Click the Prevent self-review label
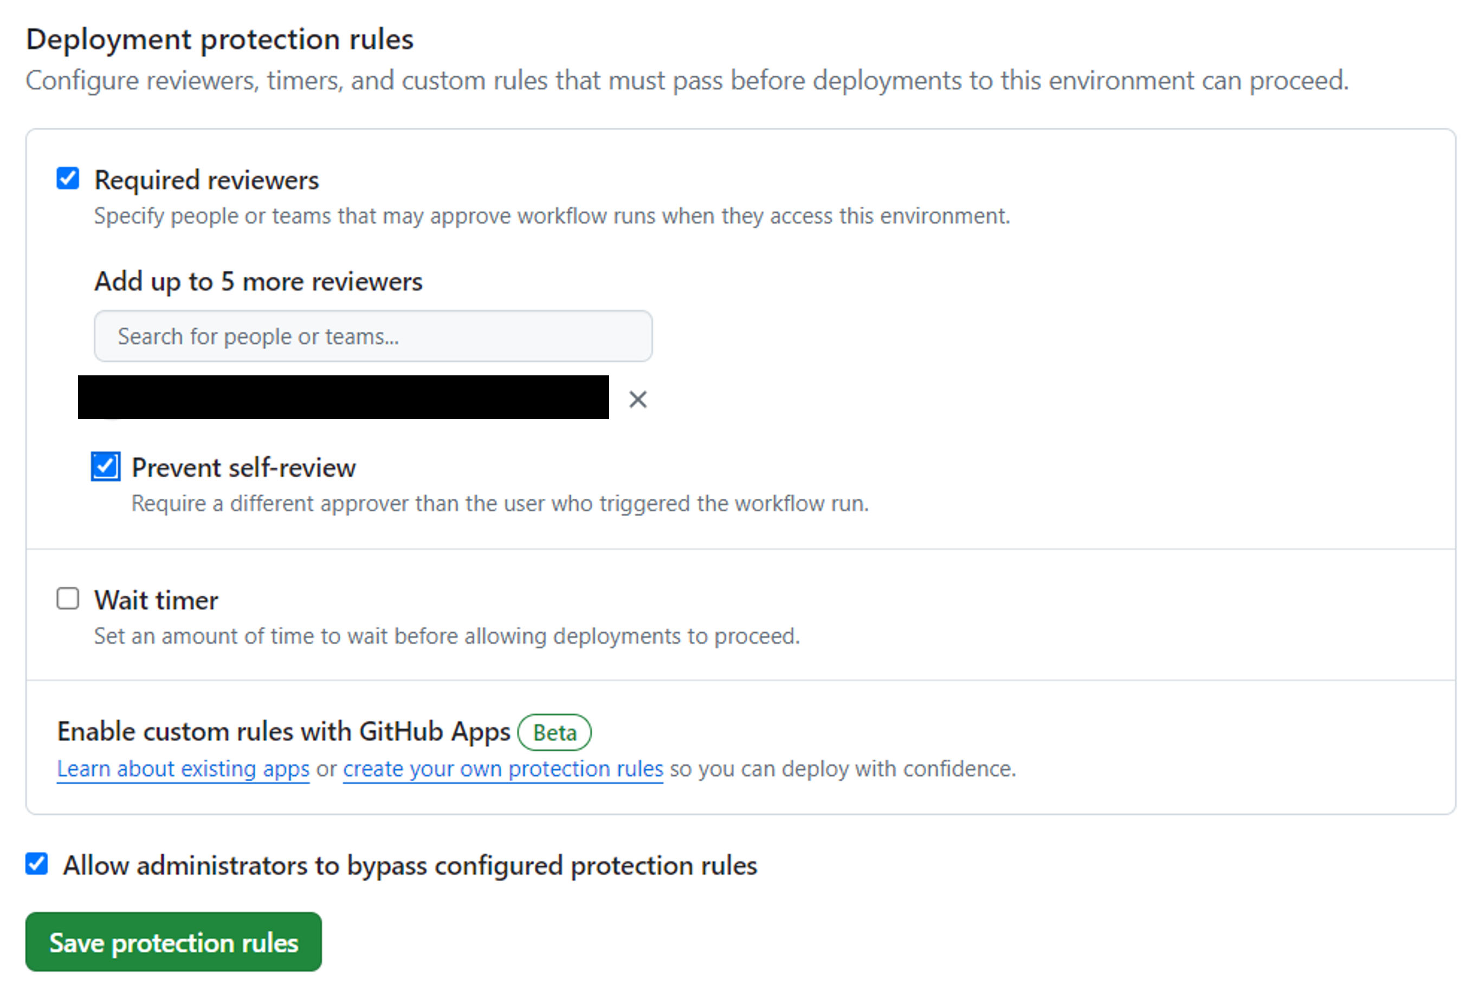 click(x=244, y=467)
